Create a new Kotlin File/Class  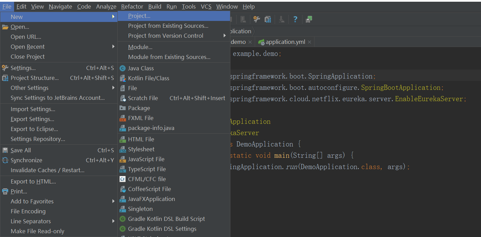[148, 78]
